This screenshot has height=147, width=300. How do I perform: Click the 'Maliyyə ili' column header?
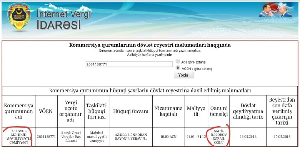point(196,111)
